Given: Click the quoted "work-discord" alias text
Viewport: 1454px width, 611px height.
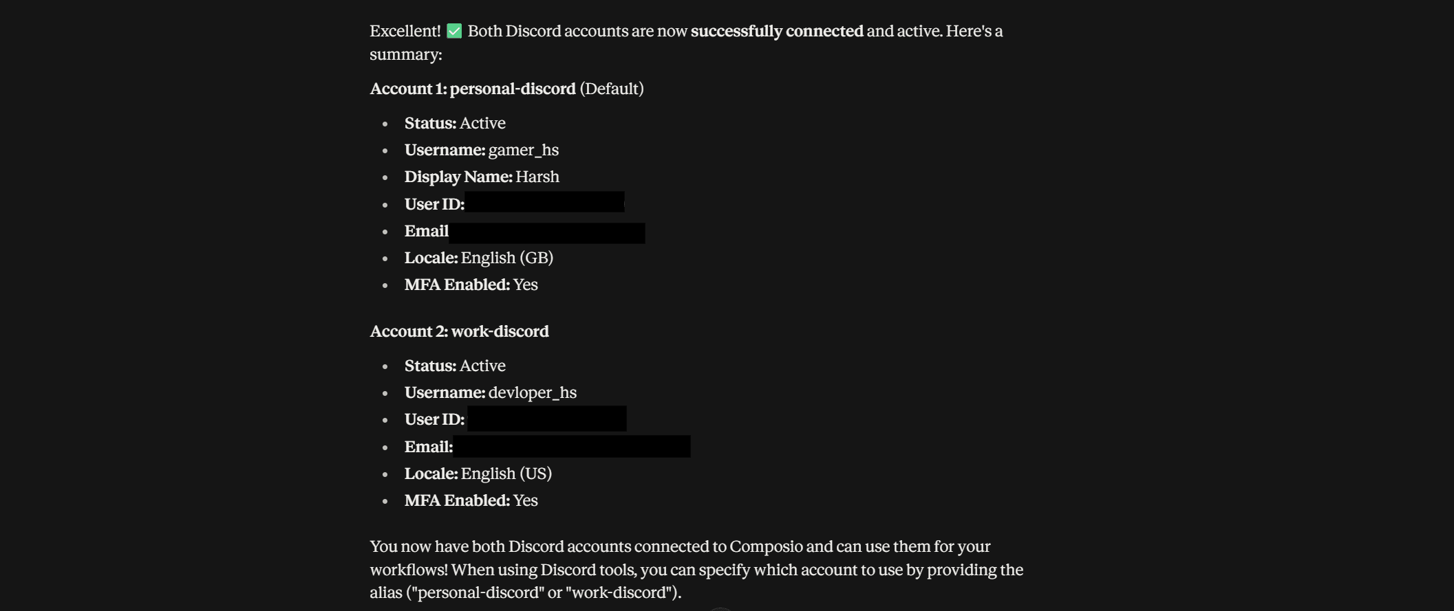Looking at the screenshot, I should tap(618, 592).
